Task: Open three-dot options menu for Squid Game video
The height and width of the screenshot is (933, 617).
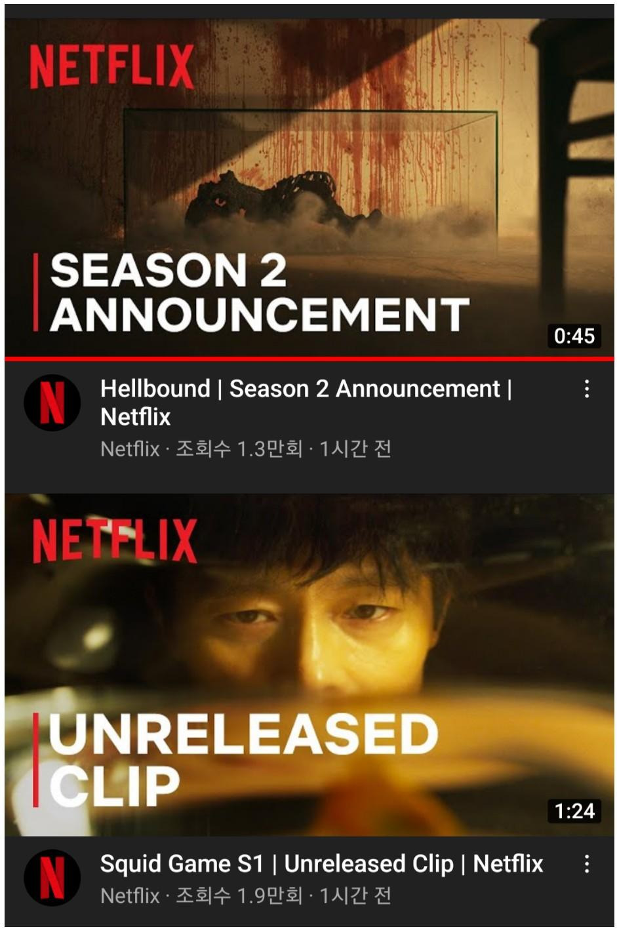Action: [587, 864]
